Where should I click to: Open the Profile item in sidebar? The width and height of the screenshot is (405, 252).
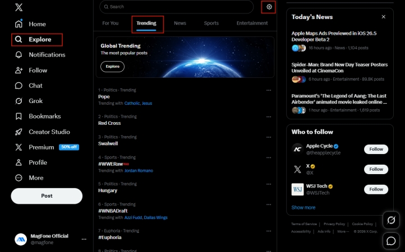tap(31, 162)
